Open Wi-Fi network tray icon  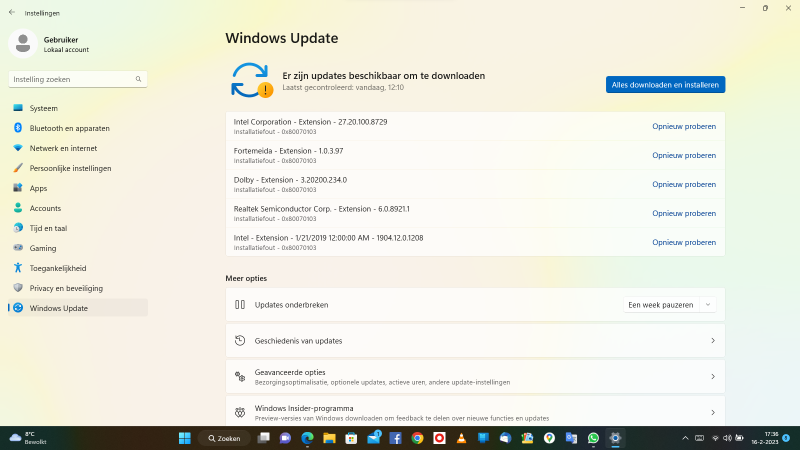[x=715, y=438]
